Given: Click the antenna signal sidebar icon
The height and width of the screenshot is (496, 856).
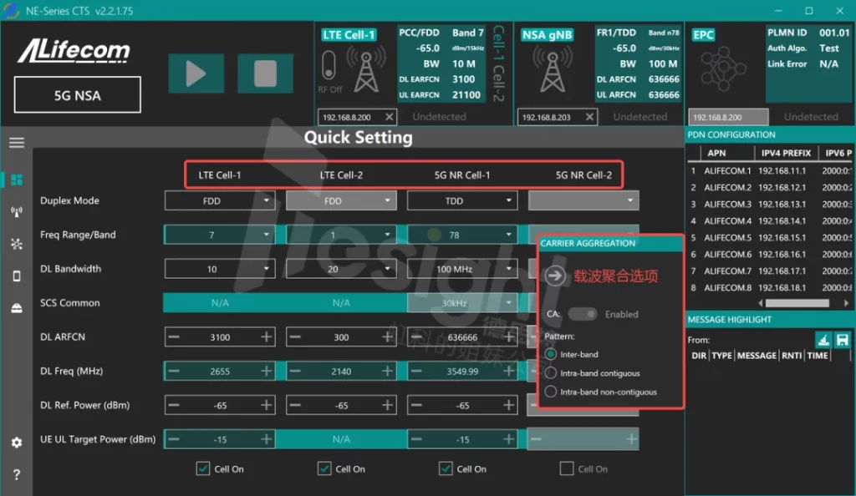Looking at the screenshot, I should point(17,212).
